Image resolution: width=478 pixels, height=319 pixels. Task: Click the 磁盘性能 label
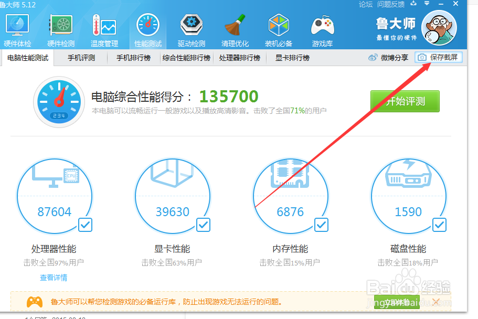(408, 249)
